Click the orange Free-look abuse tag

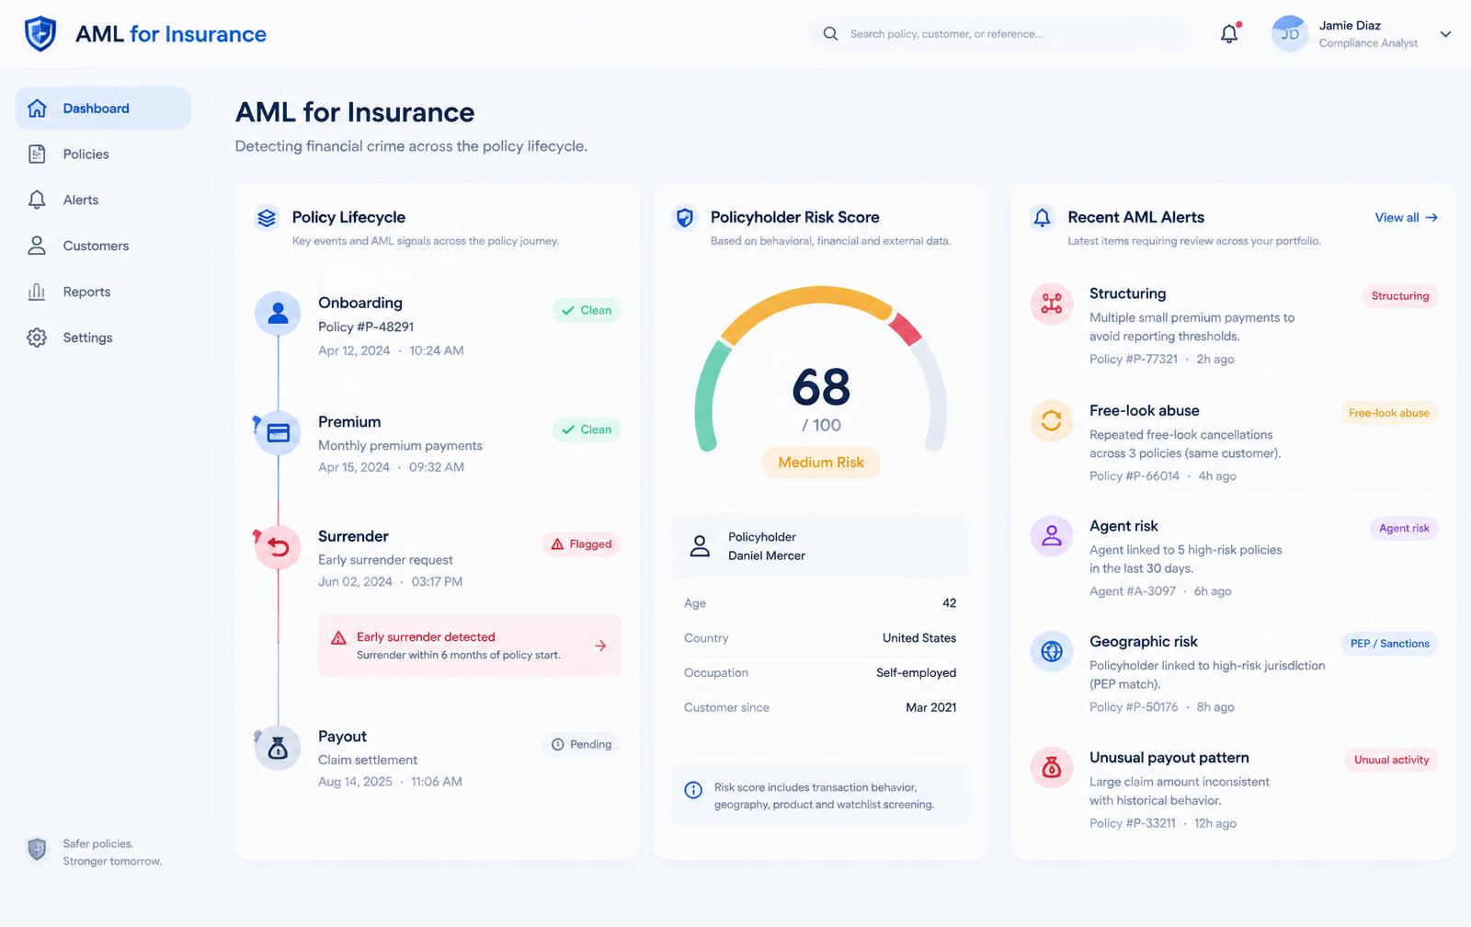click(x=1388, y=413)
